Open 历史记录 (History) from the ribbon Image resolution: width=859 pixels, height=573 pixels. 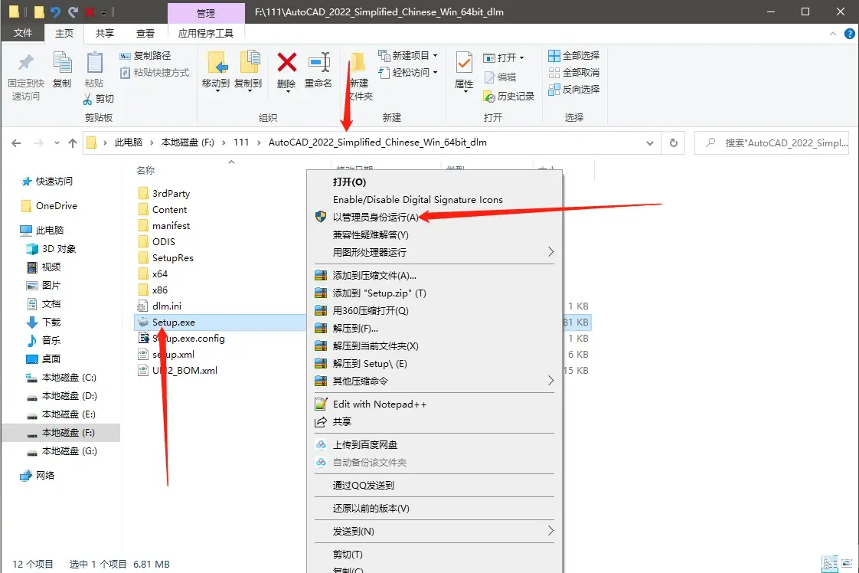click(x=508, y=97)
